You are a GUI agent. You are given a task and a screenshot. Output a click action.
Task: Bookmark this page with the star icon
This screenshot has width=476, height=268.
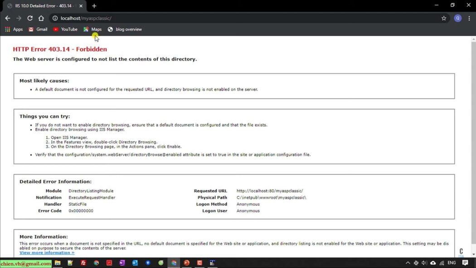[444, 18]
